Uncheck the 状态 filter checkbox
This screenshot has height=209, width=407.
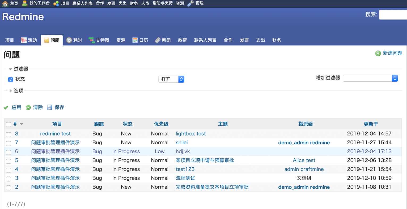tap(11, 79)
